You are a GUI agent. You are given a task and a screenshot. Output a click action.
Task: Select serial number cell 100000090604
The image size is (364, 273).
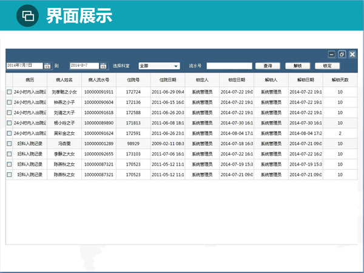[99, 102]
